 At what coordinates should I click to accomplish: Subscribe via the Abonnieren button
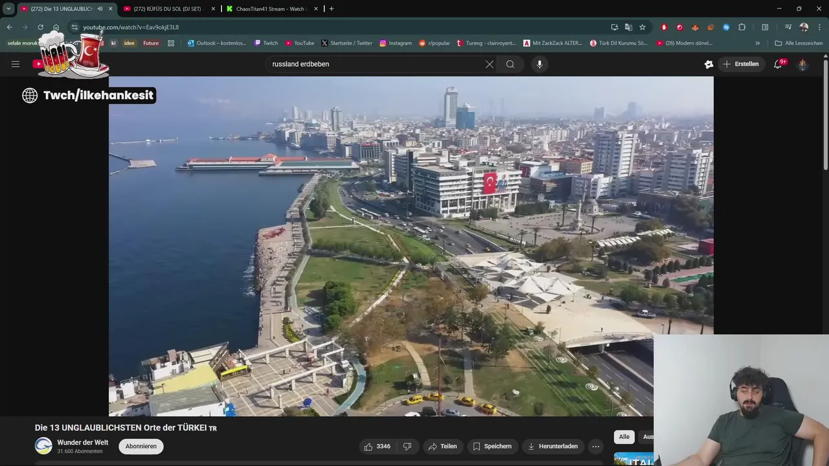tap(141, 446)
